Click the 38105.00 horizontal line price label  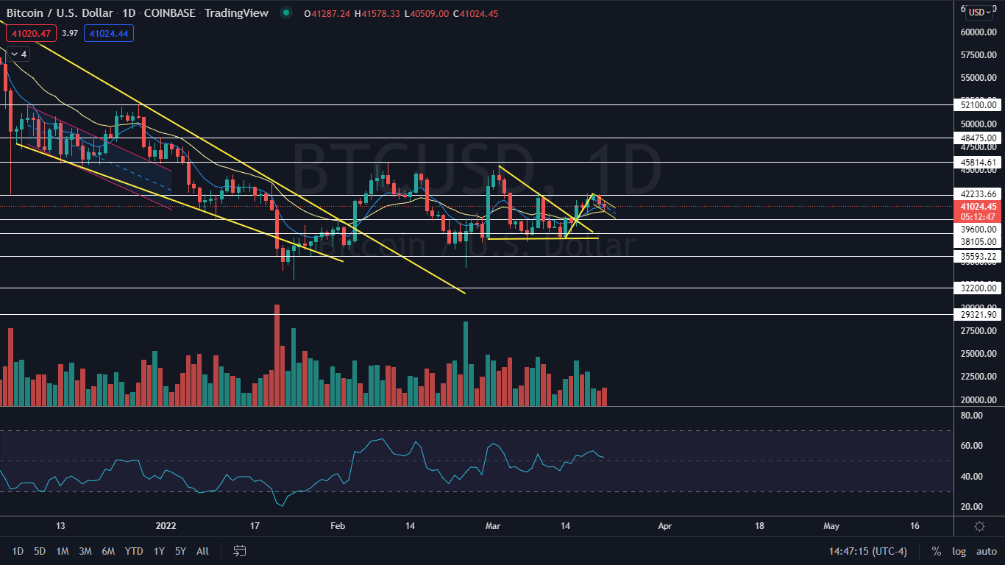[979, 241]
